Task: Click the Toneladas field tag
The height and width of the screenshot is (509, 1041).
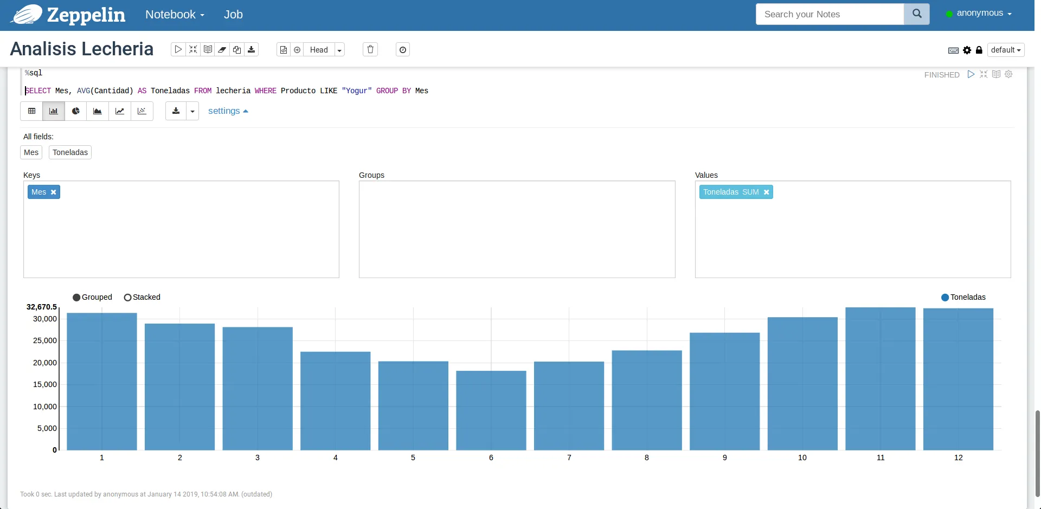Action: 70,152
